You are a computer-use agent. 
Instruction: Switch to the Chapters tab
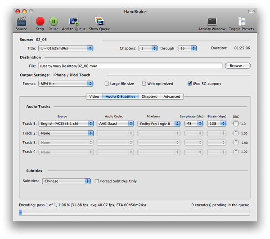tap(149, 97)
